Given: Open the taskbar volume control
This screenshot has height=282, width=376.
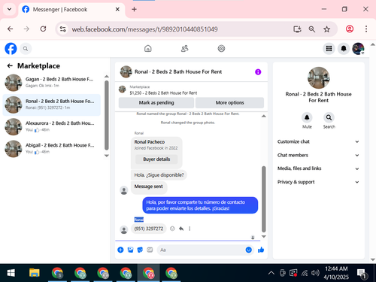Looking at the screenshot, I should point(315,273).
